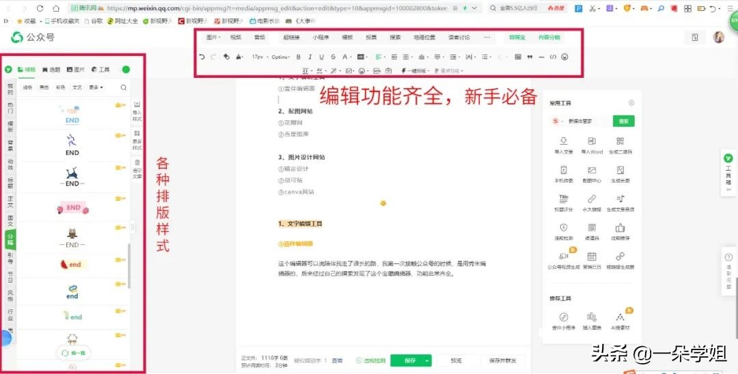Select the 标题 side category
Screen dimensions: 738x374
tap(10, 183)
